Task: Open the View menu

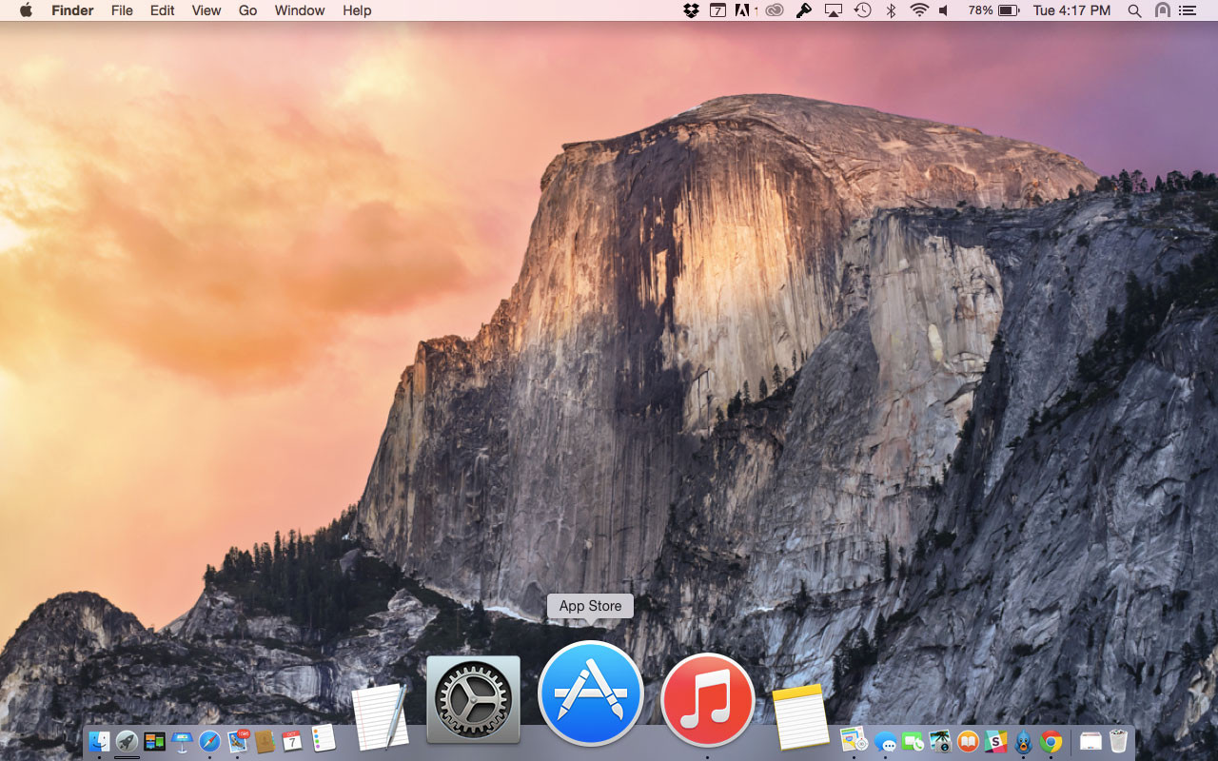Action: coord(206,10)
